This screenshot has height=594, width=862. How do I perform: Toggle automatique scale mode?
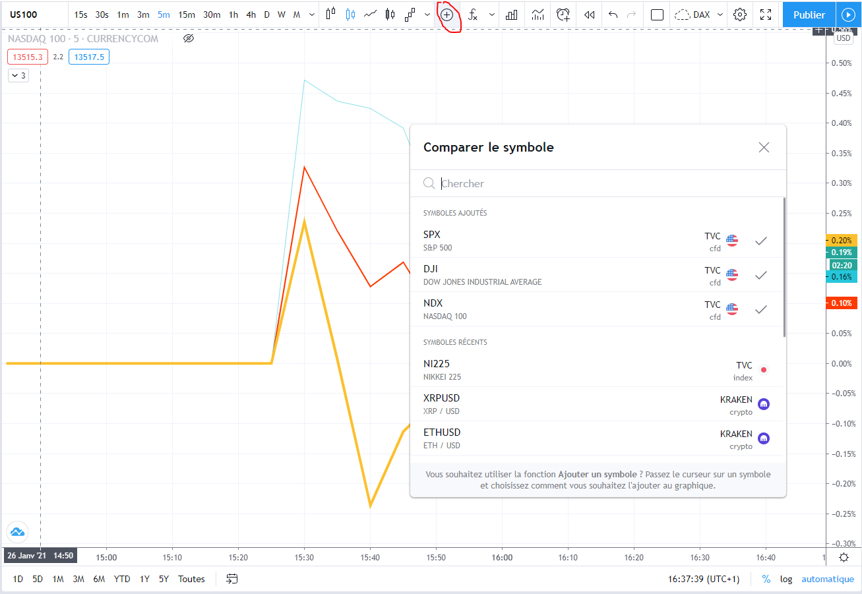[x=828, y=579]
